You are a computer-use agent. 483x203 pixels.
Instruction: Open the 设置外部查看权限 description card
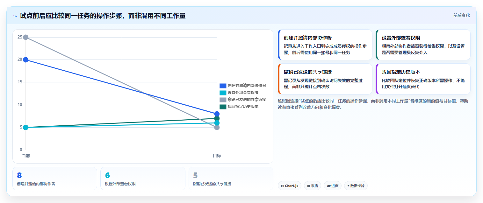423,45
